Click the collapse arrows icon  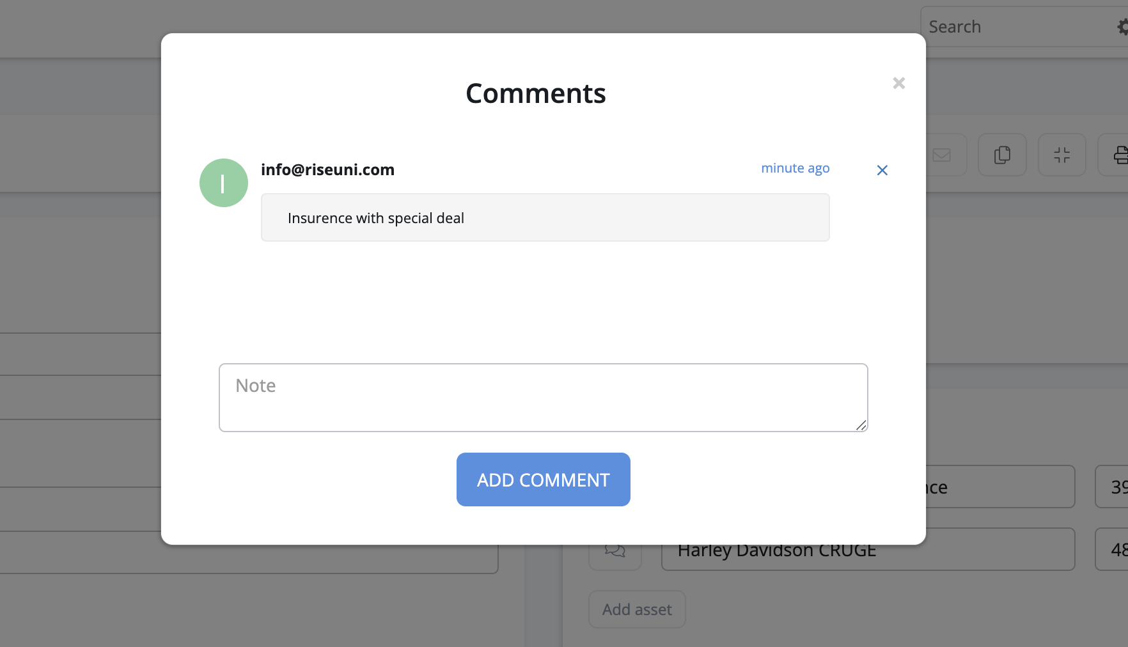(x=1061, y=155)
